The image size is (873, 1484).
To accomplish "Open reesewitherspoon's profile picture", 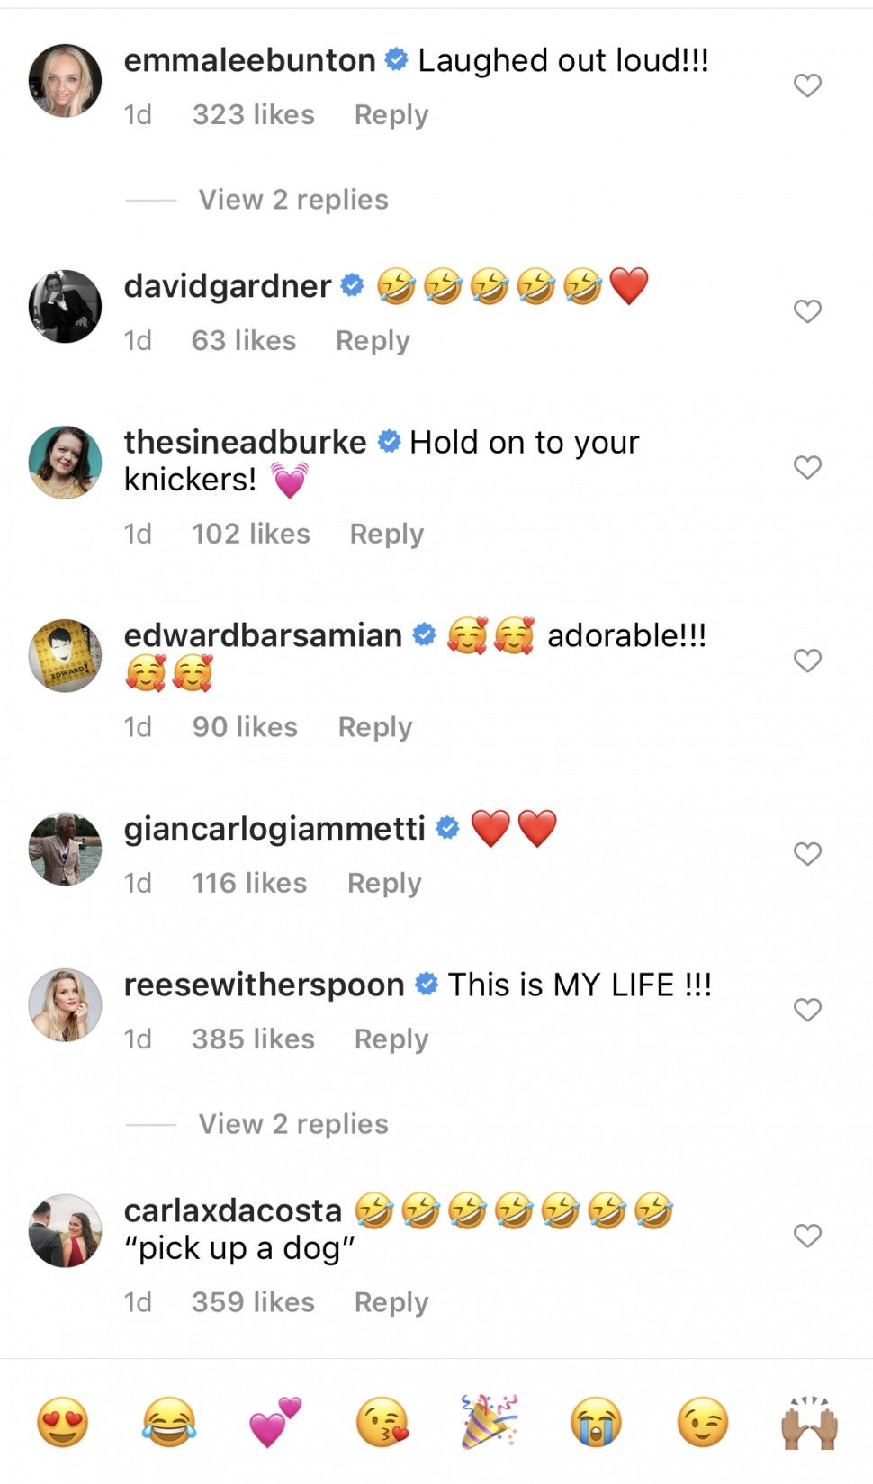I will coord(65,1004).
